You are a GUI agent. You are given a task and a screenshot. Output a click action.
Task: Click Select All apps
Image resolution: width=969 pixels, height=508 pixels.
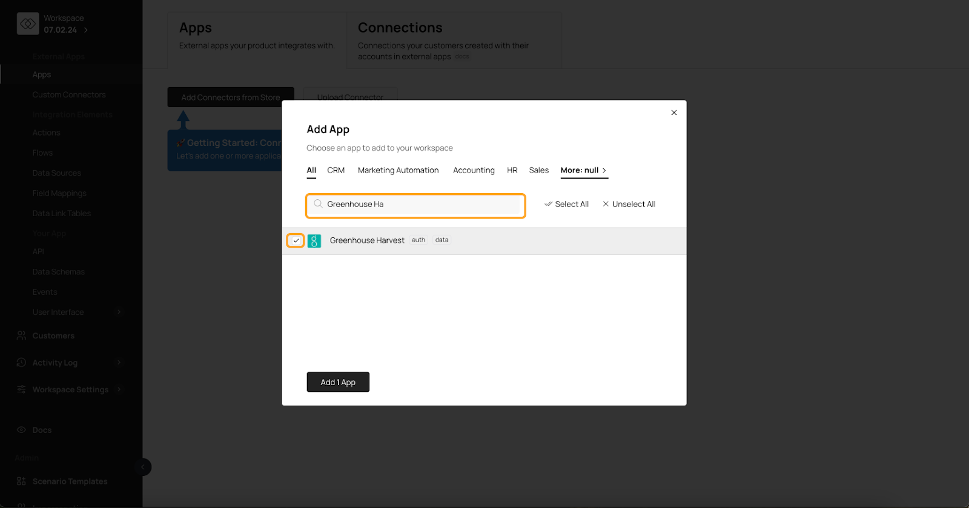point(567,204)
